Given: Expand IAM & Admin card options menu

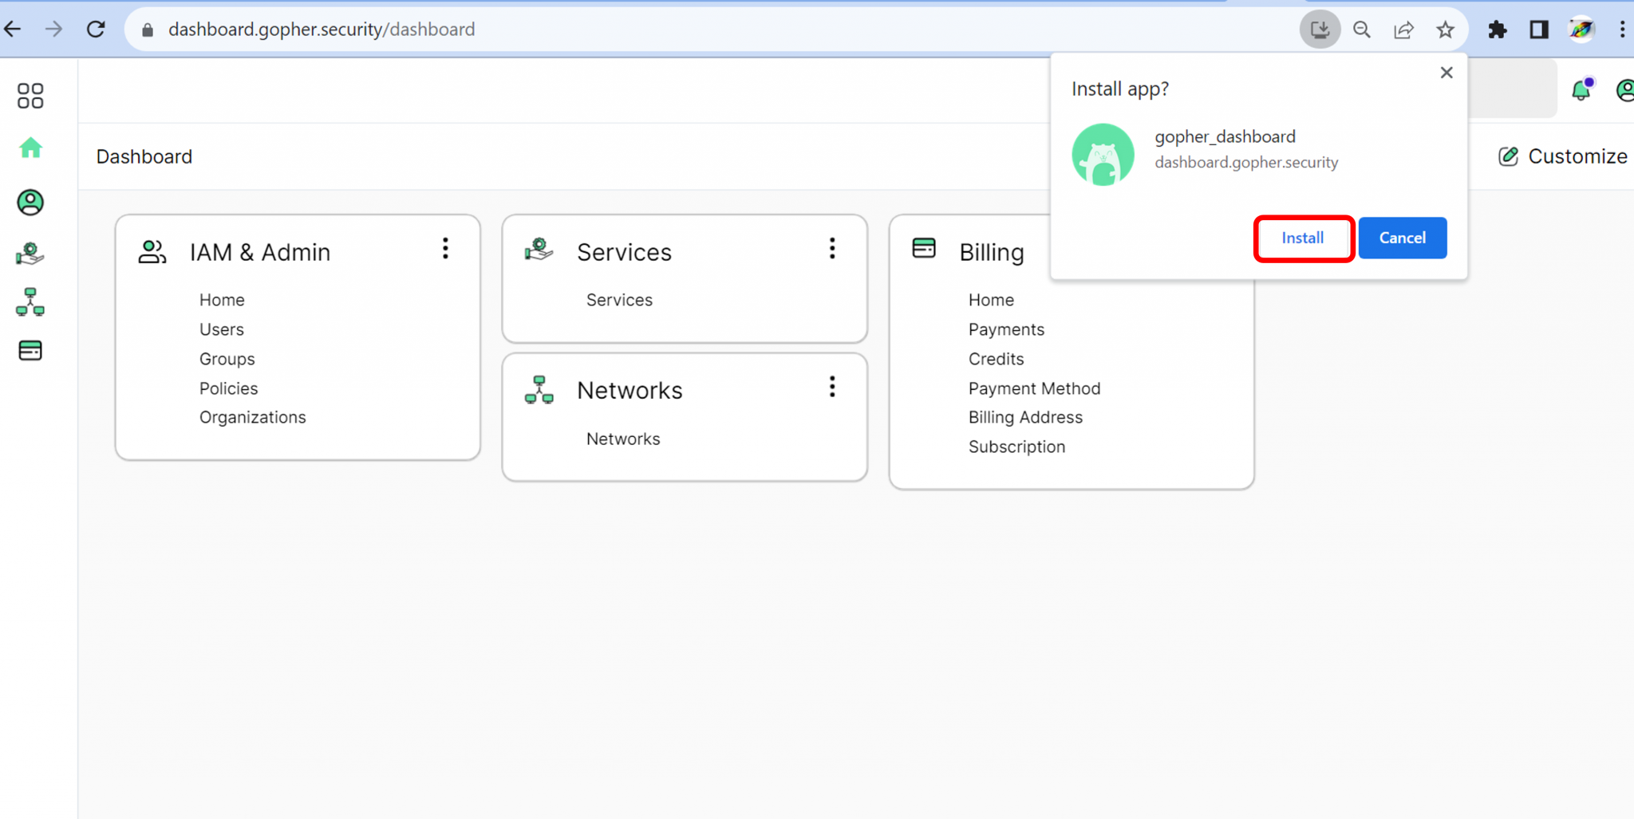Looking at the screenshot, I should tap(445, 249).
